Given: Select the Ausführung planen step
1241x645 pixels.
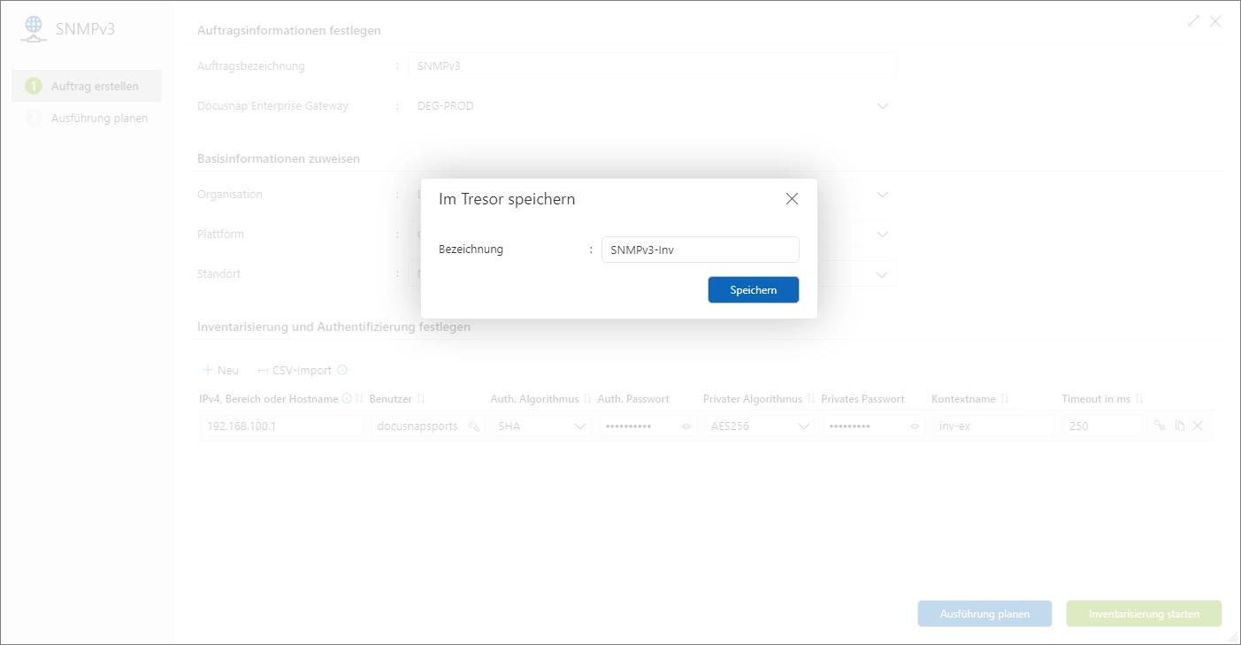Looking at the screenshot, I should pos(86,117).
